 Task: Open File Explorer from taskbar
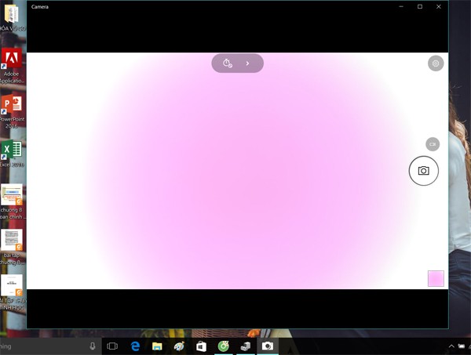tap(157, 346)
